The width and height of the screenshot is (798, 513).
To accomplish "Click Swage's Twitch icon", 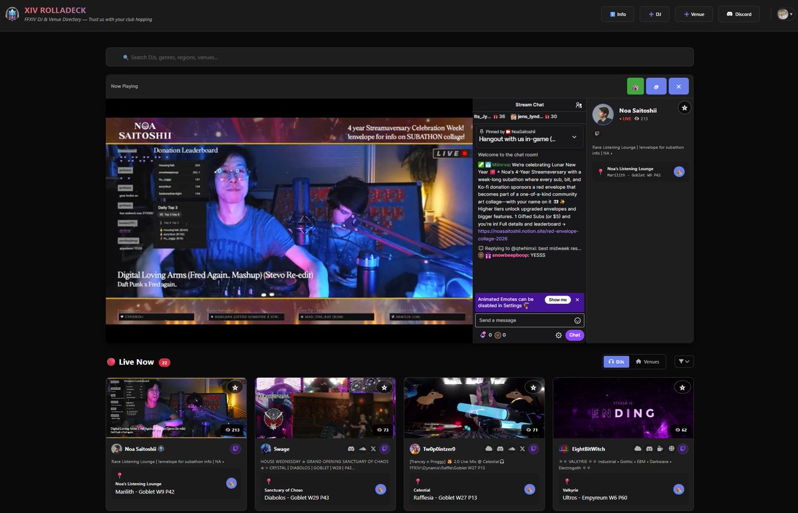I will pos(384,449).
